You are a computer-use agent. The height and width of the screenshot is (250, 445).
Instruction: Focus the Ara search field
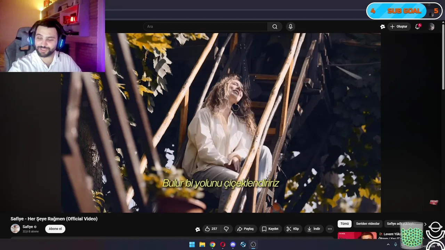[205, 27]
